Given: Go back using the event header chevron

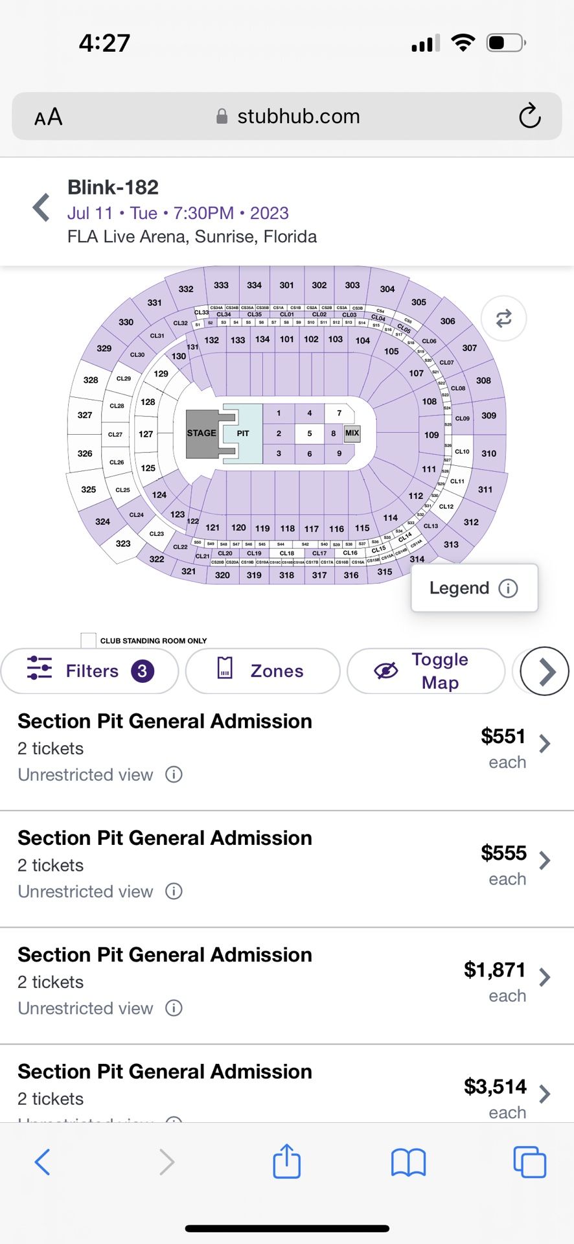Looking at the screenshot, I should click(41, 207).
